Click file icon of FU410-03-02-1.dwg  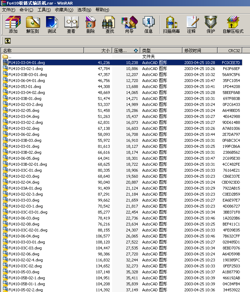pos(5,69)
